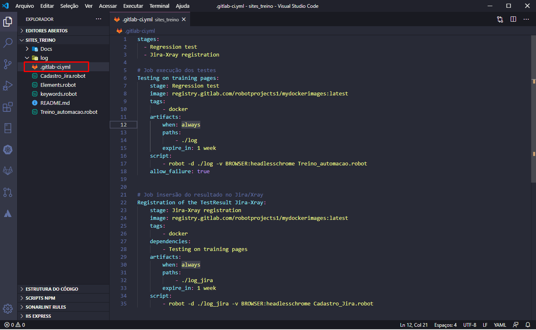
Task: Click the UTF-8 encoding indicator
Action: (x=470, y=325)
